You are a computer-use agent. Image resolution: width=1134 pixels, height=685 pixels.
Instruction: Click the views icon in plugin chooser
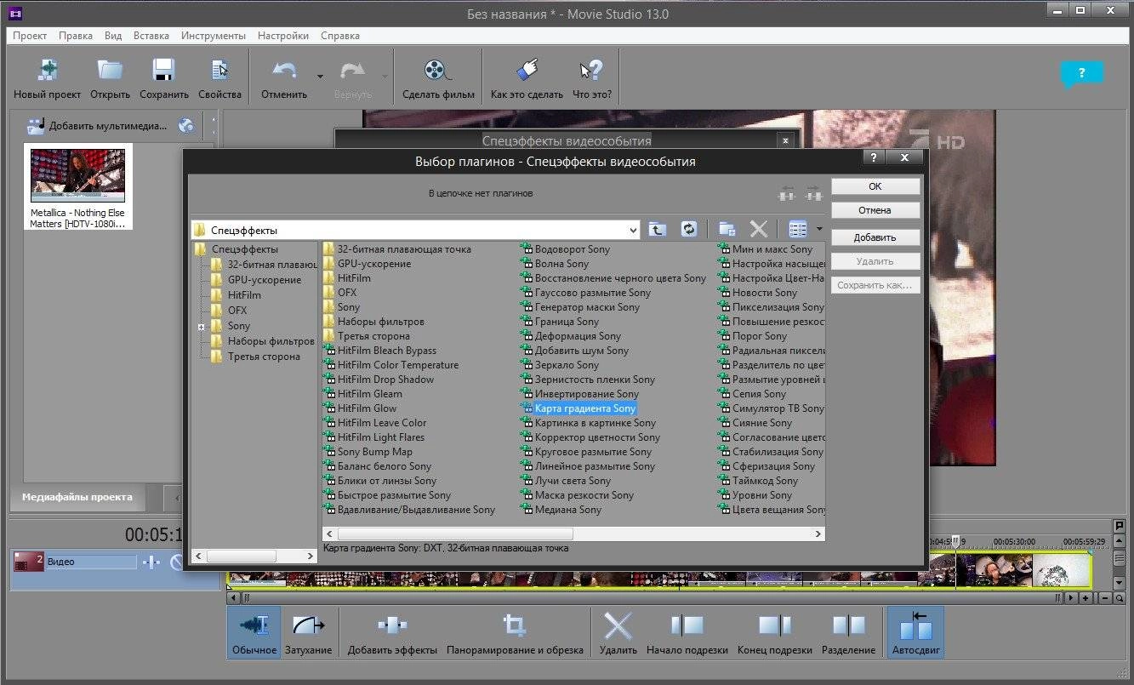(x=797, y=229)
